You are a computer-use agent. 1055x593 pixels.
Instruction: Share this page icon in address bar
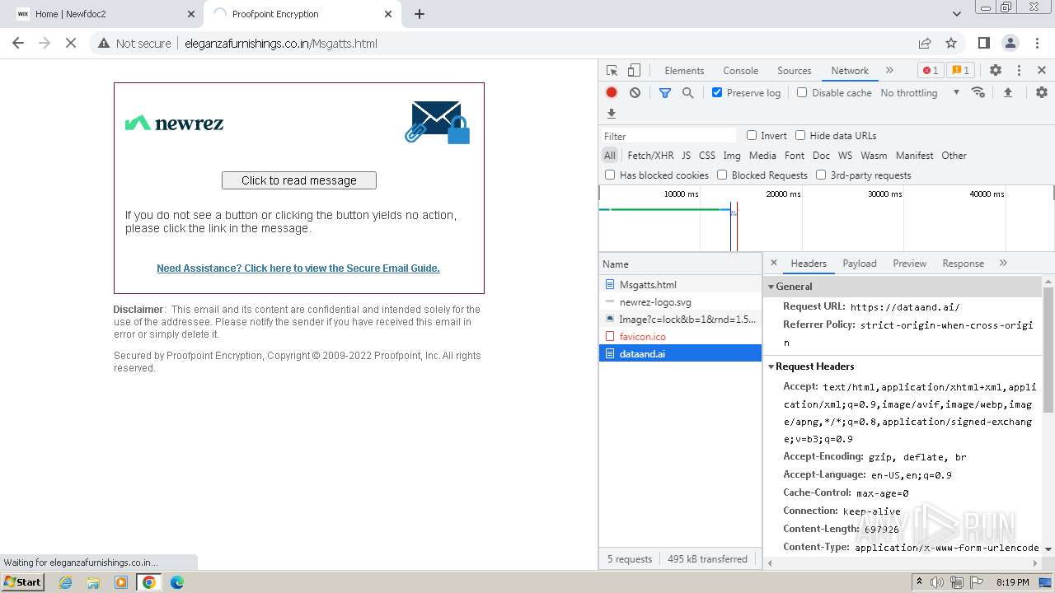[925, 43]
